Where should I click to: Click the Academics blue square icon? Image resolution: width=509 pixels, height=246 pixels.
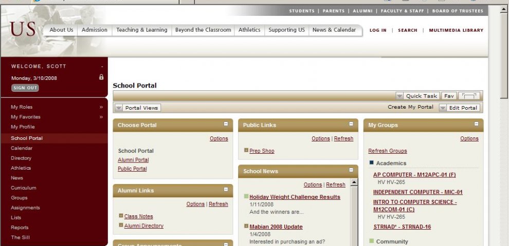click(x=372, y=162)
